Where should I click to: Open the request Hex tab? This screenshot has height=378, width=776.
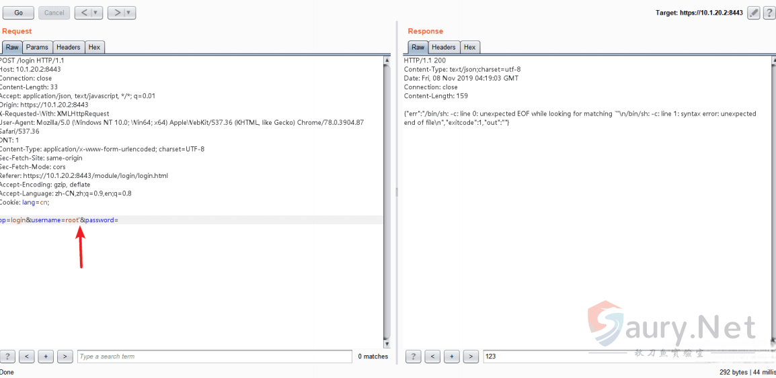[94, 47]
